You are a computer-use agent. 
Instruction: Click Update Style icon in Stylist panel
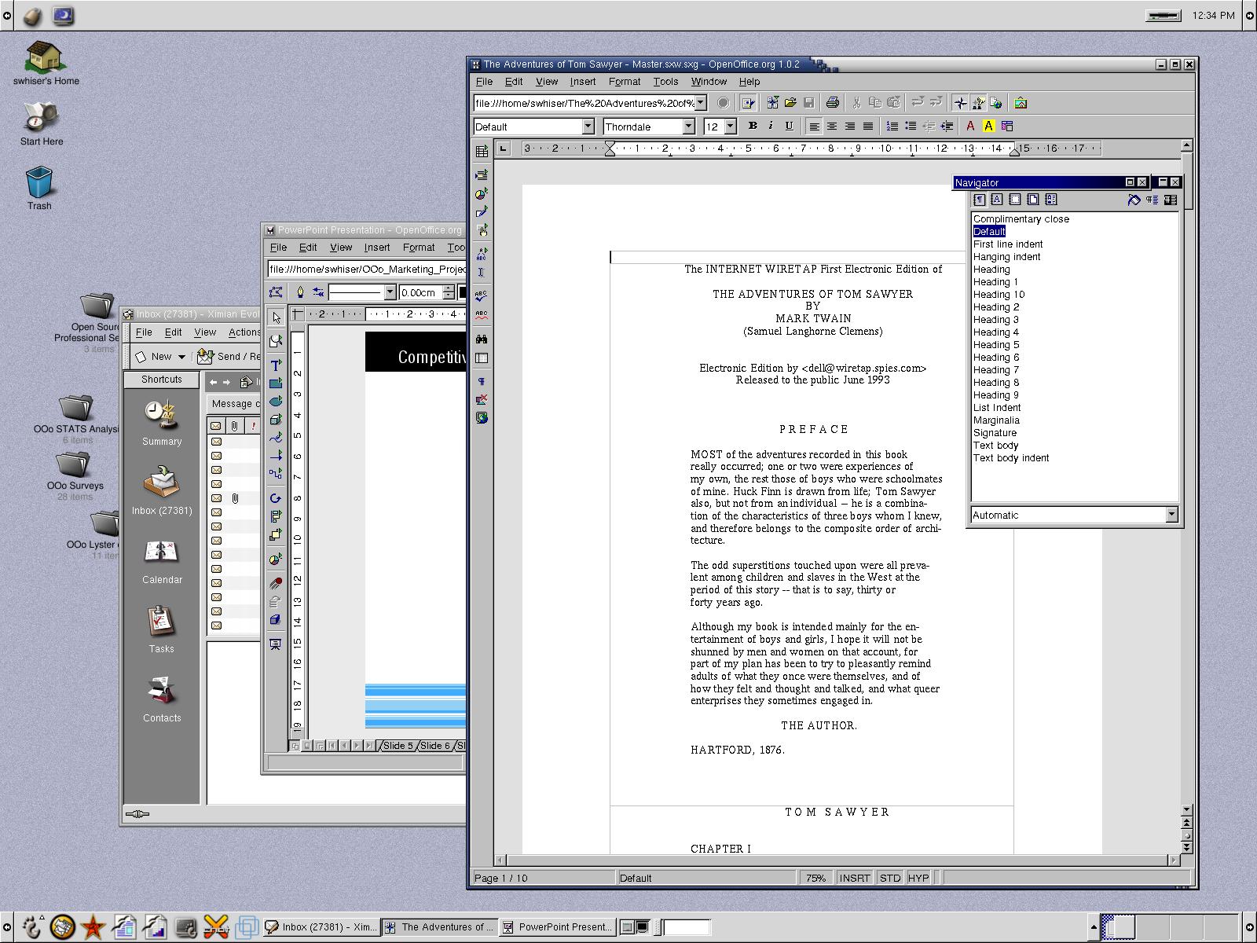coord(1170,200)
